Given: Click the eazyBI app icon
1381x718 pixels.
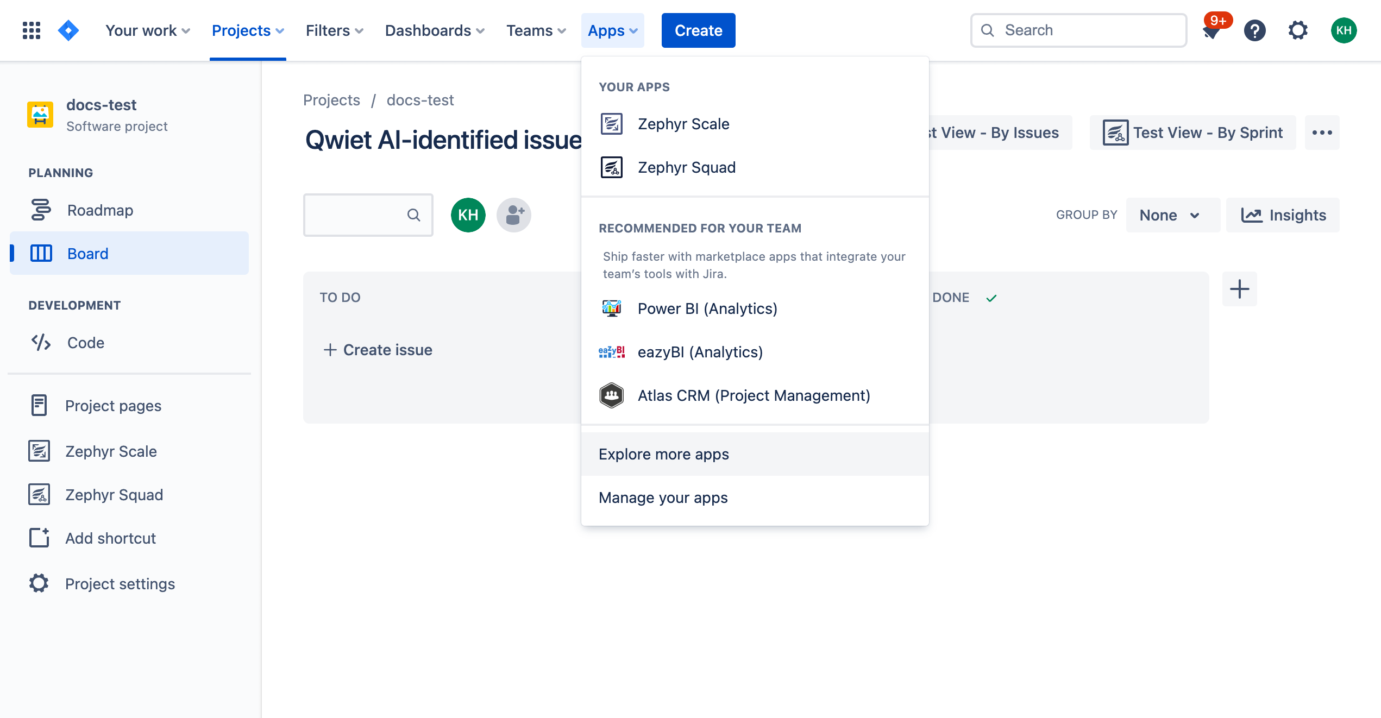Looking at the screenshot, I should tap(612, 352).
